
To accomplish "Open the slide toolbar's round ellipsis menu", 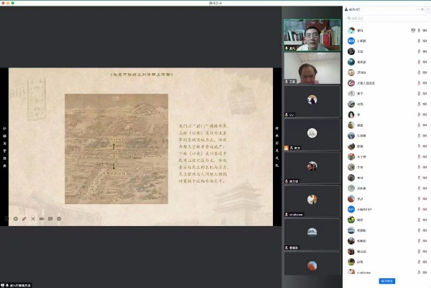I will point(60,218).
